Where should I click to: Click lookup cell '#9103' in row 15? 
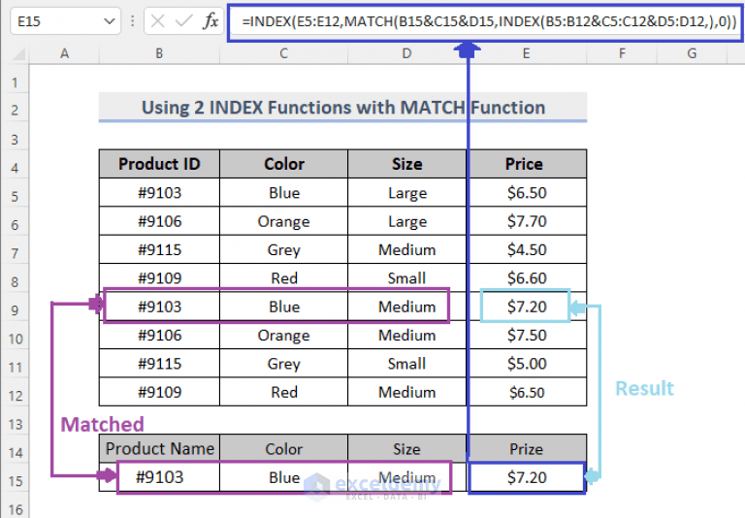click(159, 477)
